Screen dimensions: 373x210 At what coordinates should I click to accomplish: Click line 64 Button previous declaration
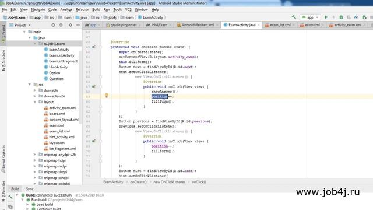pos(166,121)
